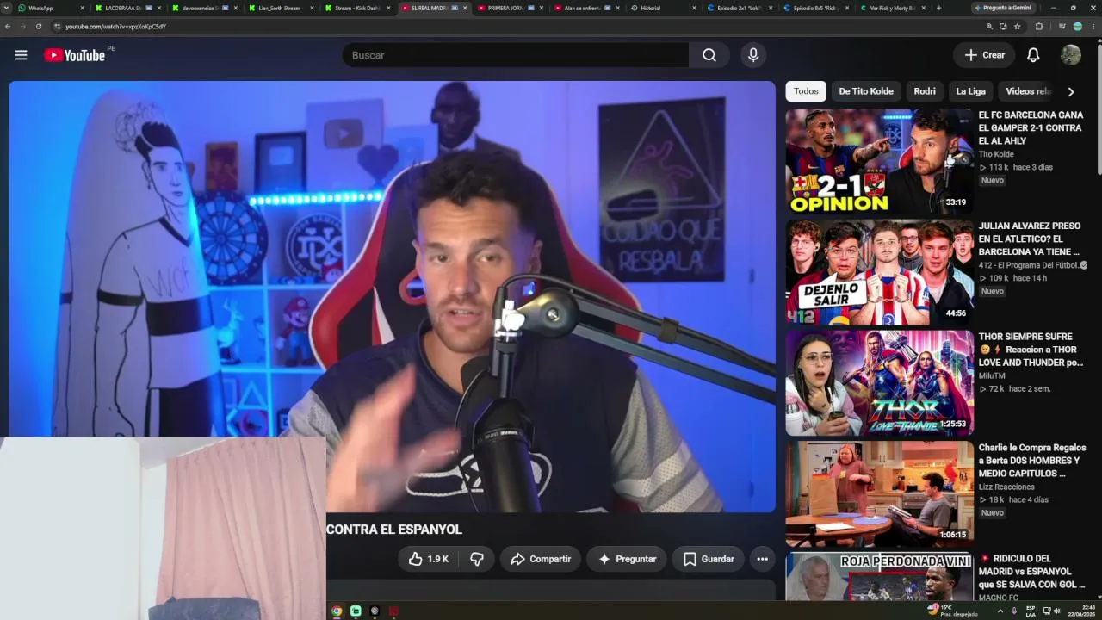Open the Roja Perdonada Vini thumbnail
Image resolution: width=1102 pixels, height=620 pixels.
879,577
